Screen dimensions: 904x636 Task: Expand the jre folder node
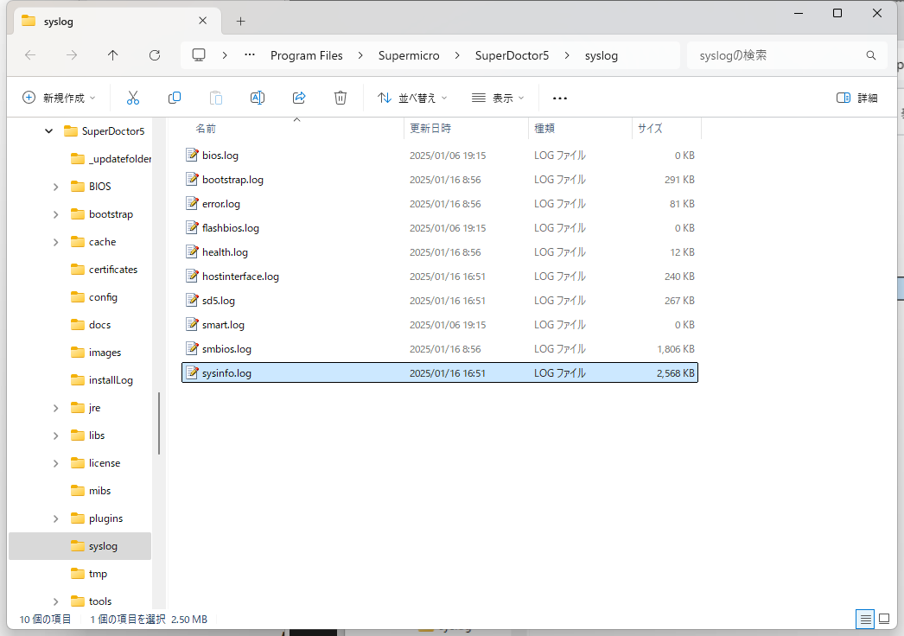pyautogui.click(x=56, y=408)
